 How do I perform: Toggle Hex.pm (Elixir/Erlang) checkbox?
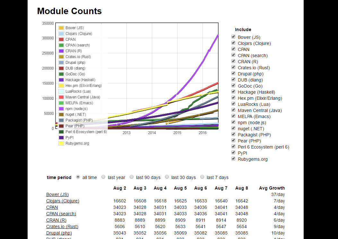pyautogui.click(x=233, y=98)
